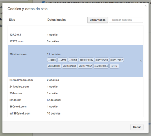
Task: Click the Cerrar button
Action: [x=137, y=127]
